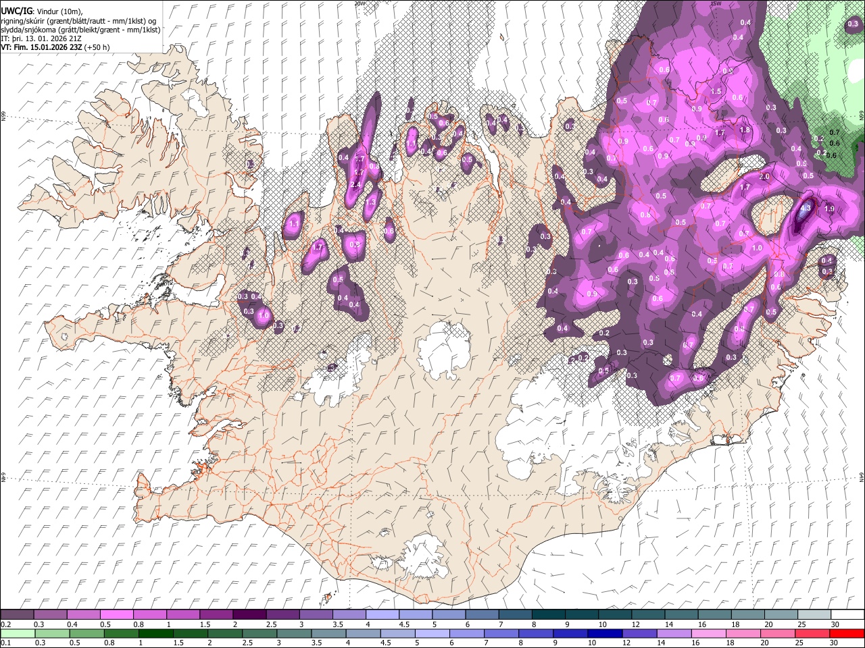This screenshot has width=865, height=648.
Task: Click the 'IT: þri. 13. 01. 2026 21Z' line
Action: (x=42, y=38)
